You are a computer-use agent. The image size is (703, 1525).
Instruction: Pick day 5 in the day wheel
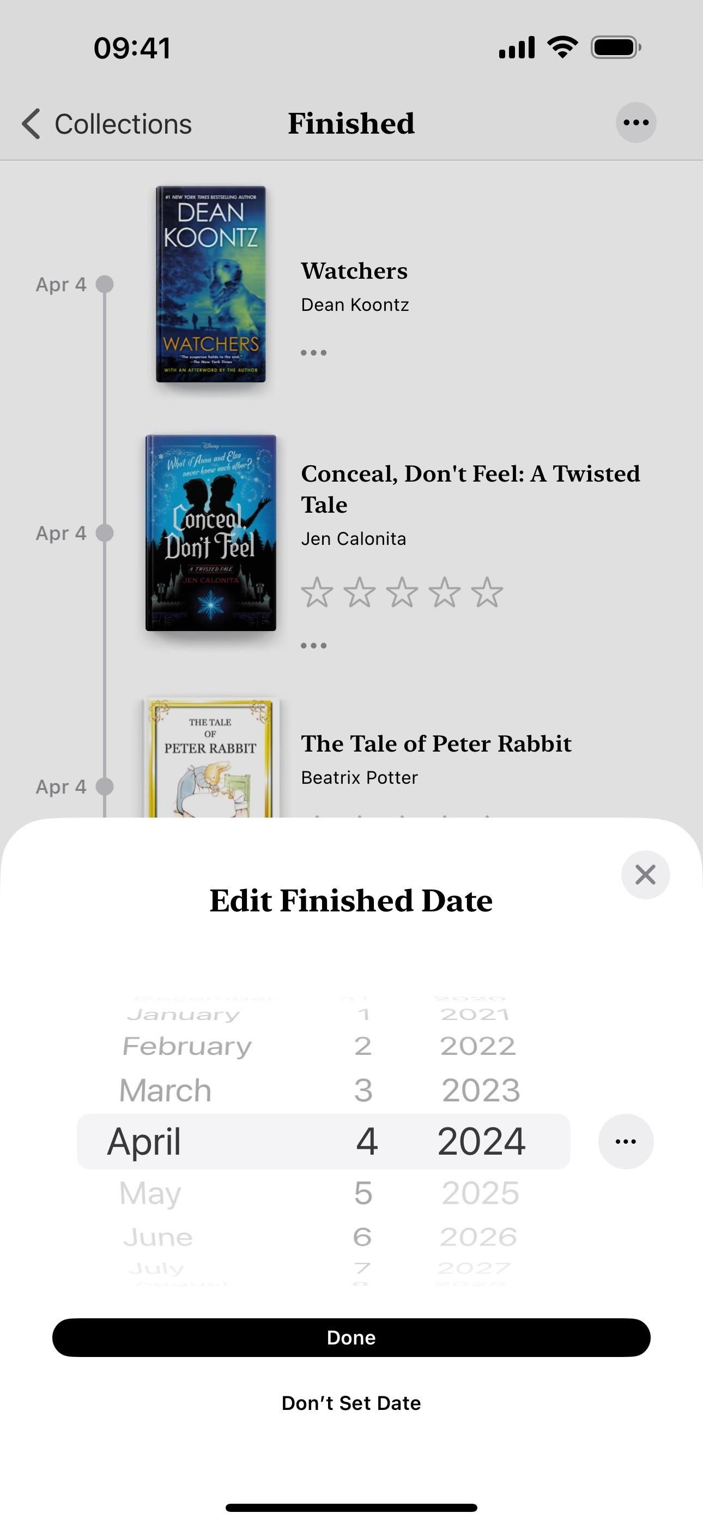(x=363, y=1192)
